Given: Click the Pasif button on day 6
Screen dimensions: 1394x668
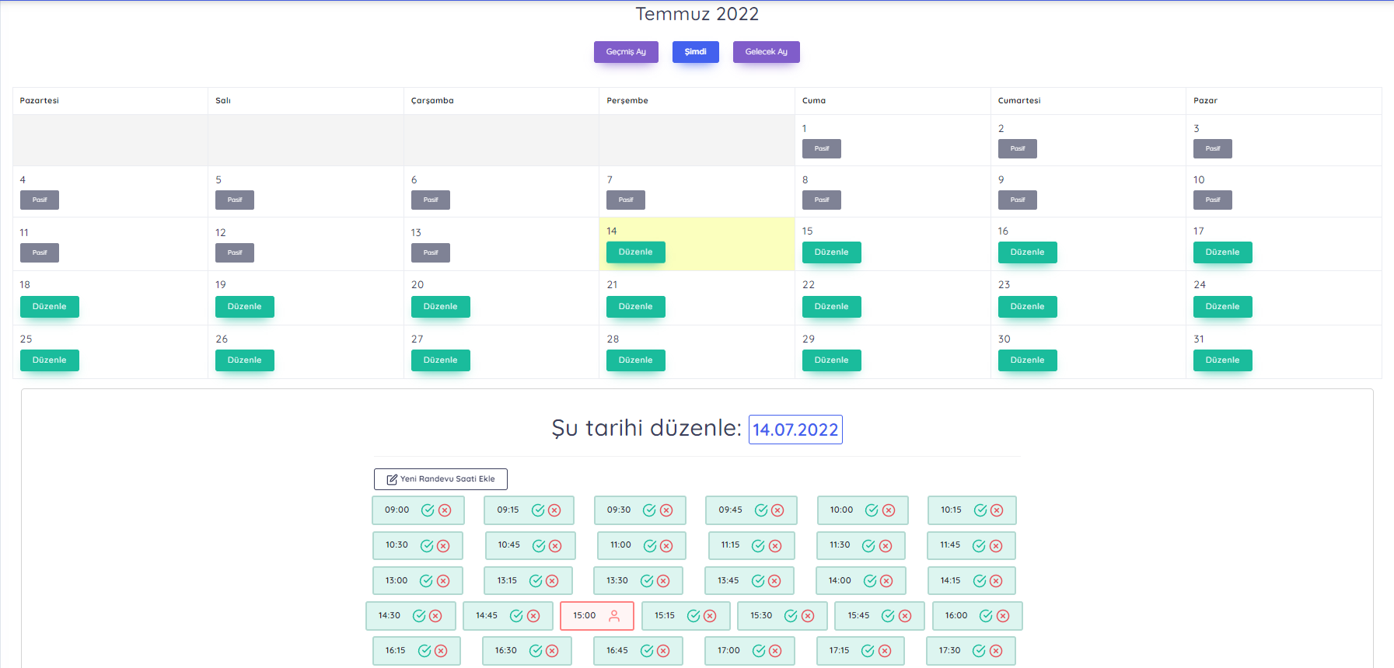Looking at the screenshot, I should [431, 200].
